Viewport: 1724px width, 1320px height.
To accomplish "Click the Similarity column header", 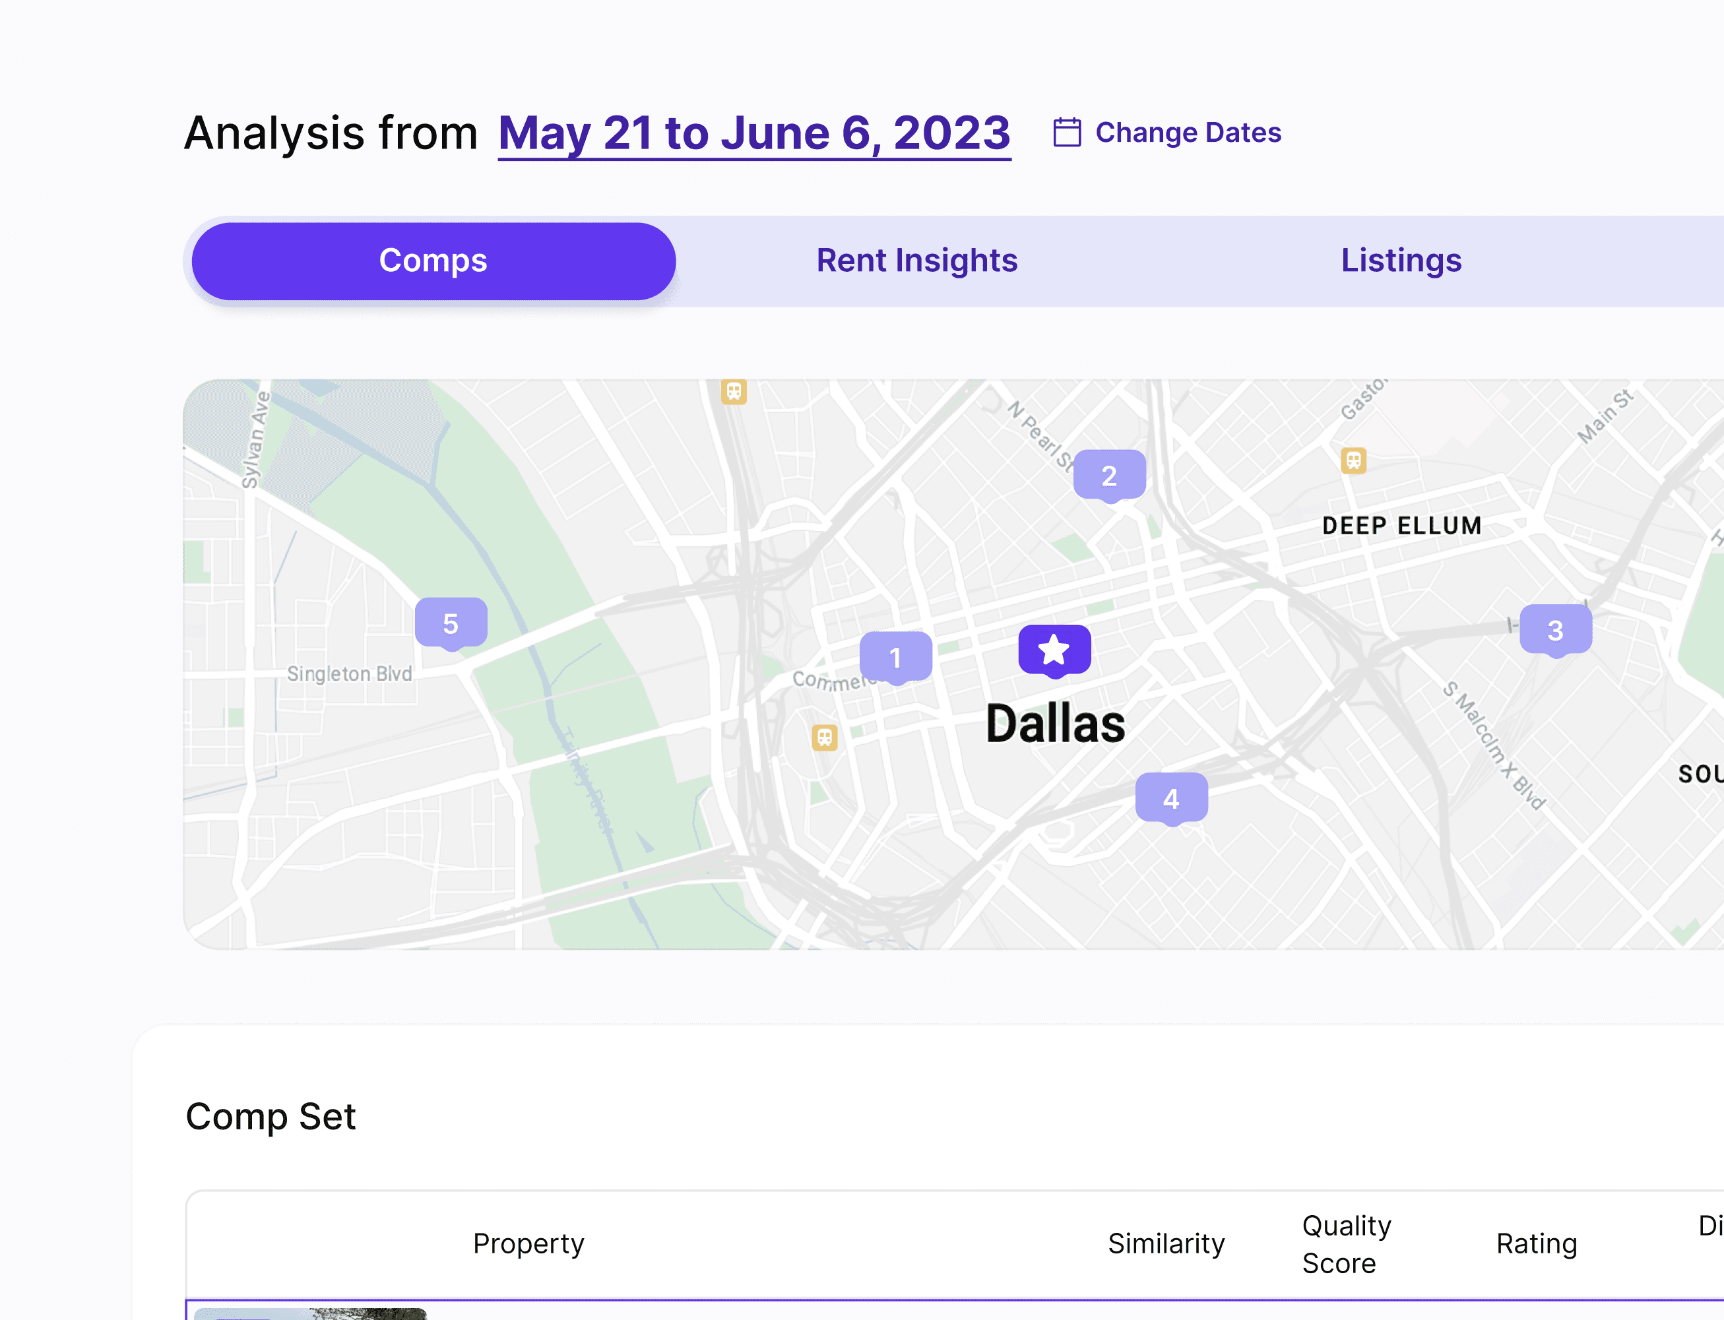I will (1166, 1243).
